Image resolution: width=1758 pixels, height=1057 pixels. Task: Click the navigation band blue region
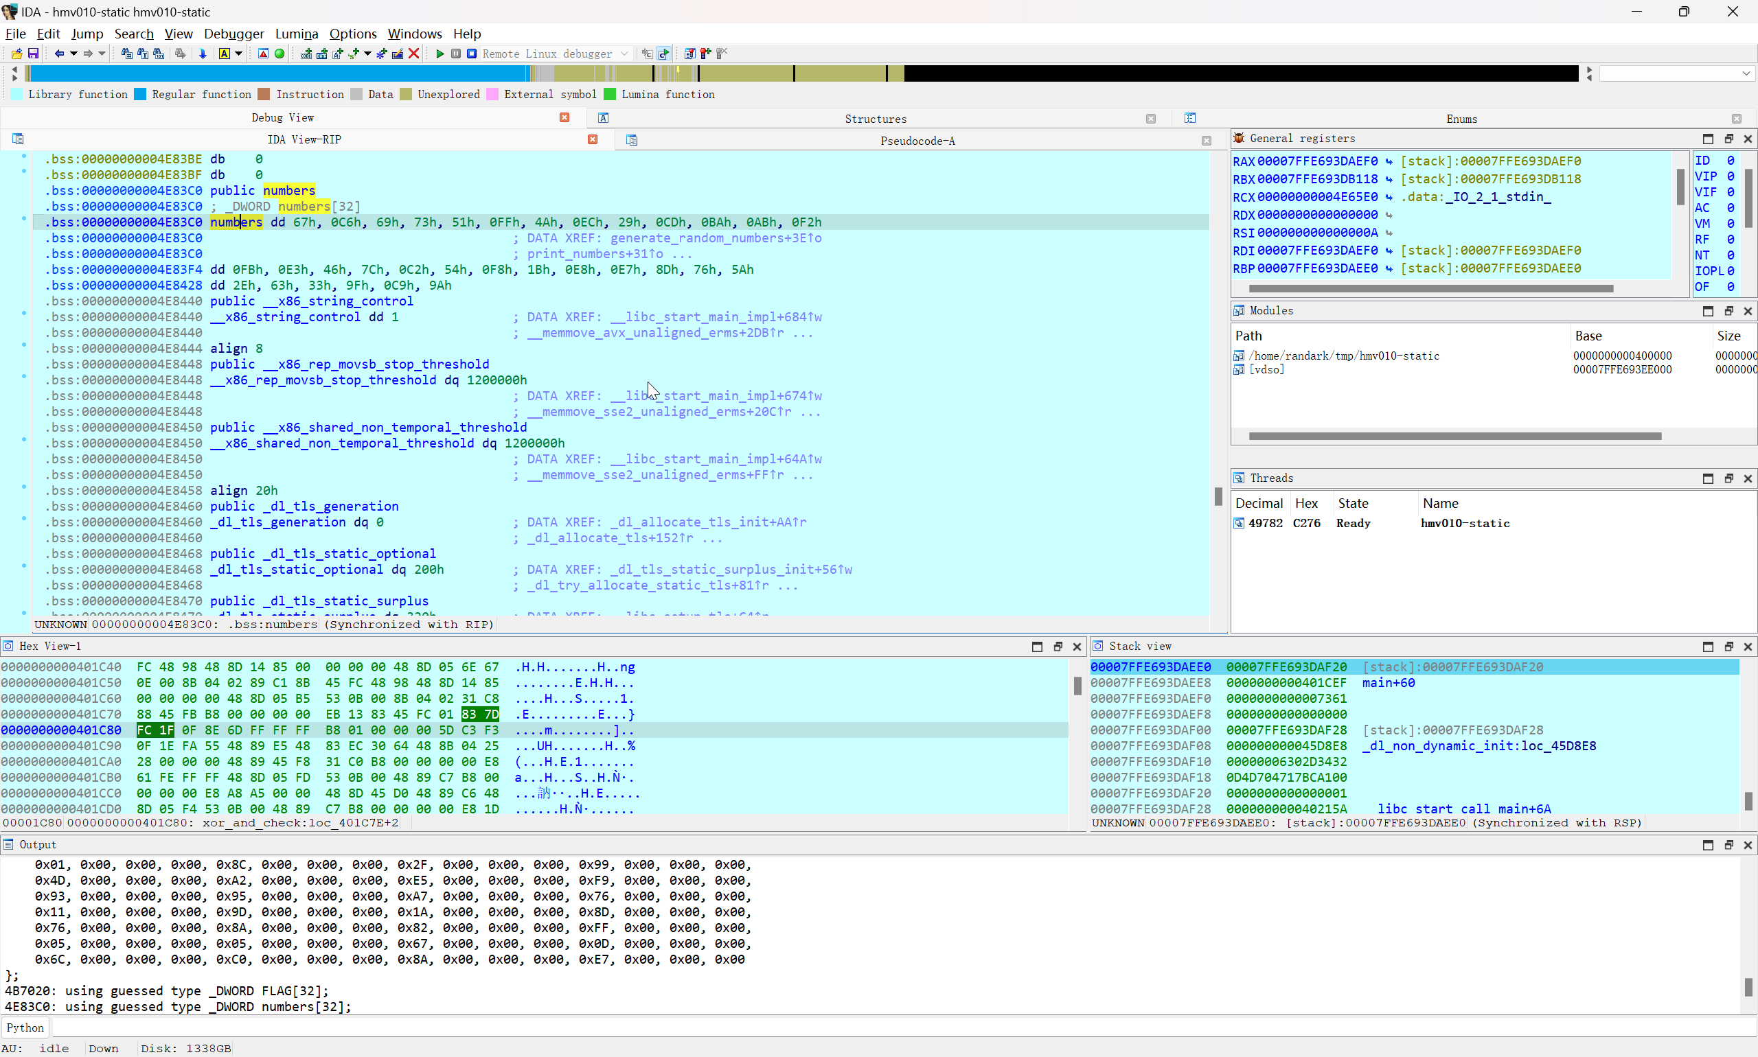click(x=278, y=73)
